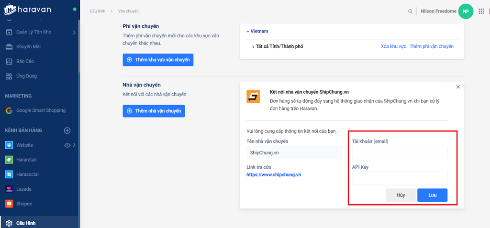Click the NF user avatar
The image size is (490, 228).
point(466,11)
